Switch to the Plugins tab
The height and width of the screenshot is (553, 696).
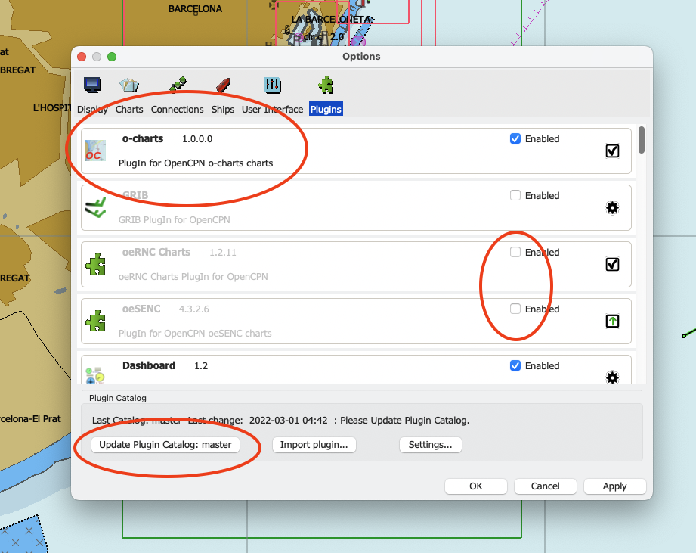326,109
